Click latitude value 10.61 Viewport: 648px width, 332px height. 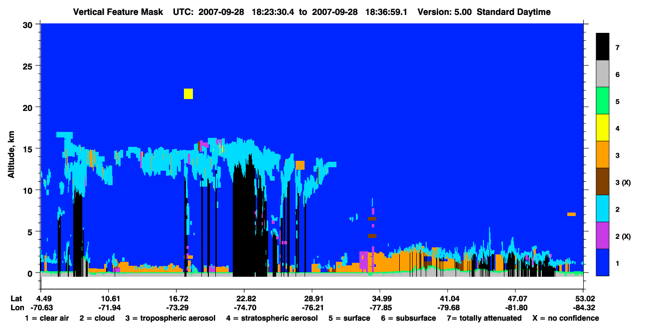click(x=108, y=298)
